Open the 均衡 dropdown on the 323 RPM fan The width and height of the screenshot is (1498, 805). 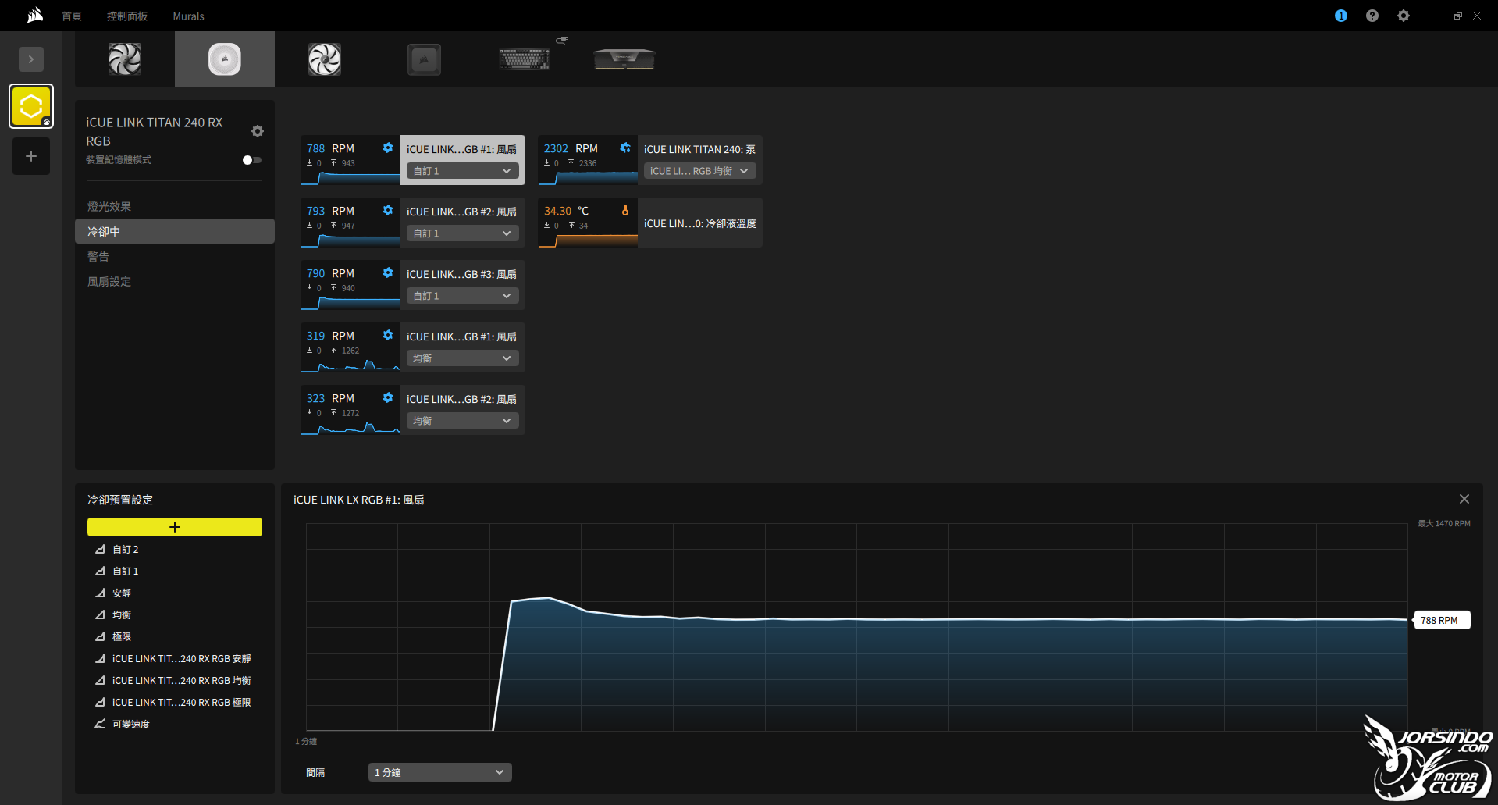click(463, 421)
